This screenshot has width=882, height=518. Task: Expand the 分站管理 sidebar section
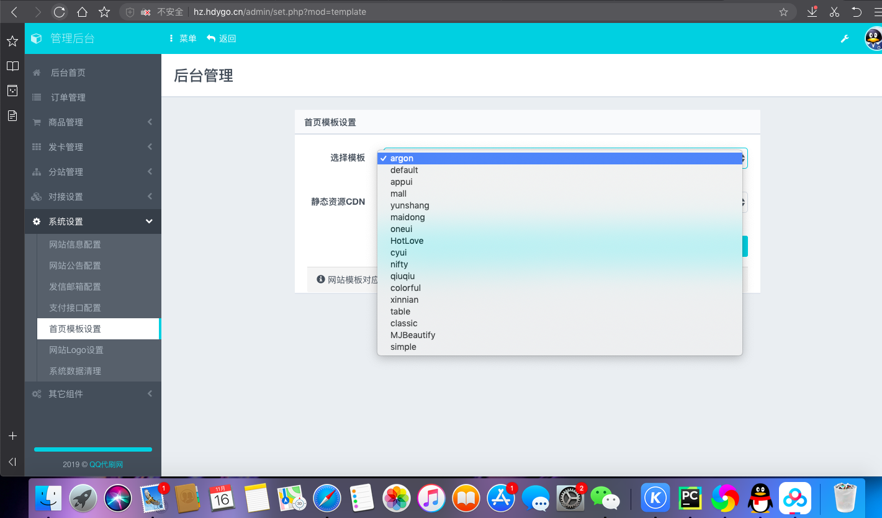[93, 172]
